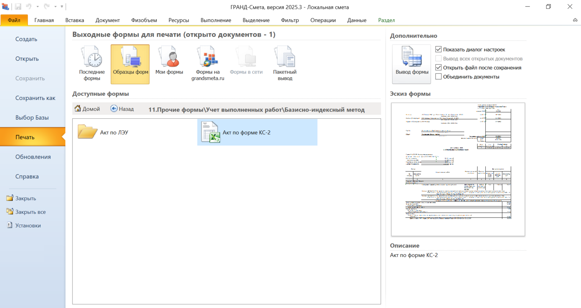581x308 pixels.
Task: Open the quick access toolbar customize dropdown
Action: coord(62,7)
